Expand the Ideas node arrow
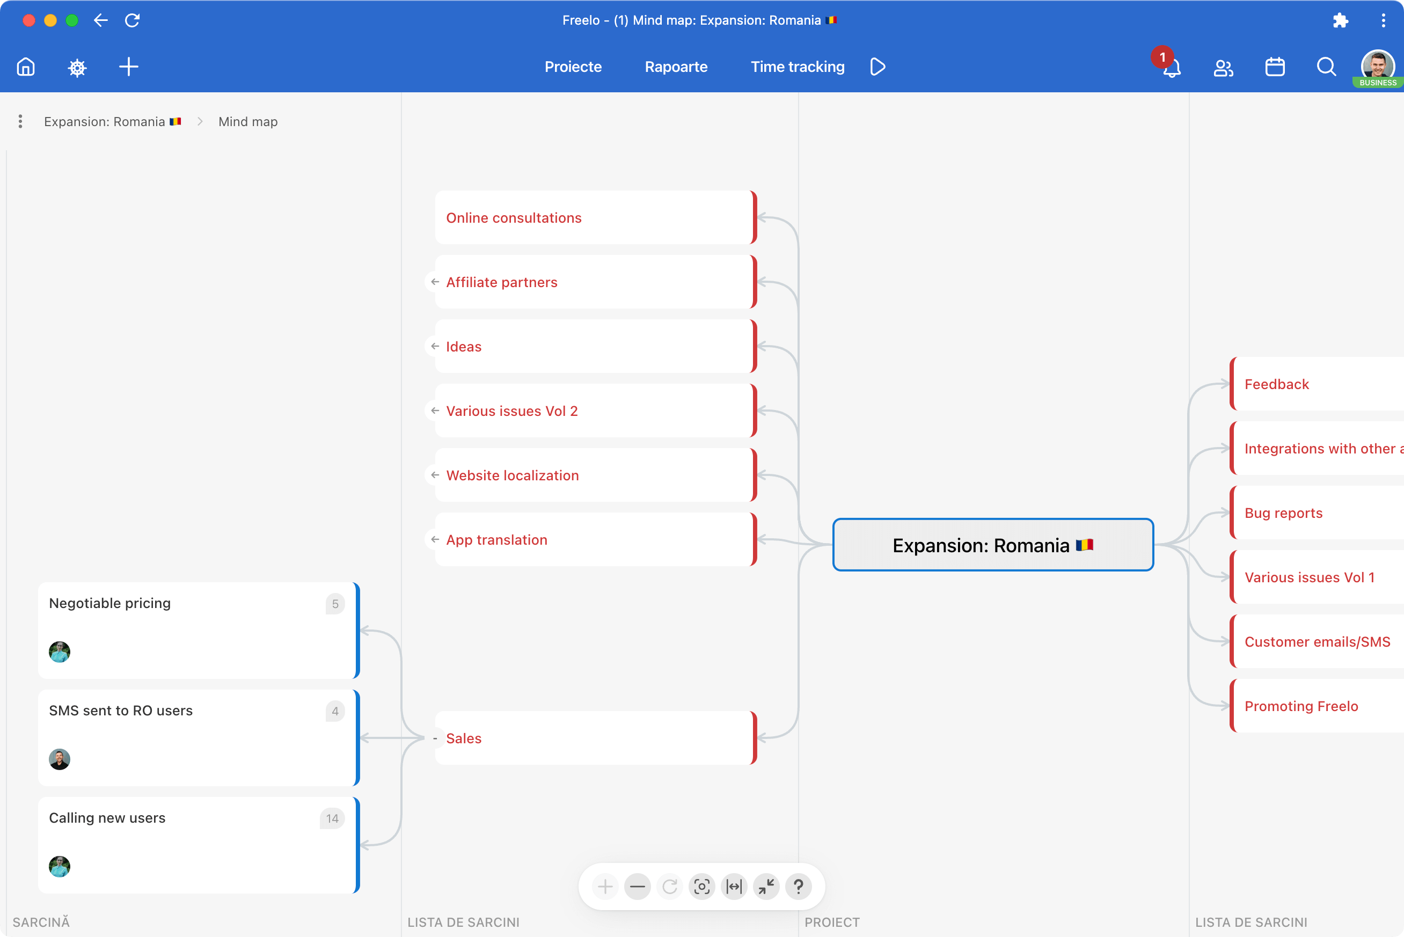This screenshot has height=937, width=1404. (435, 346)
